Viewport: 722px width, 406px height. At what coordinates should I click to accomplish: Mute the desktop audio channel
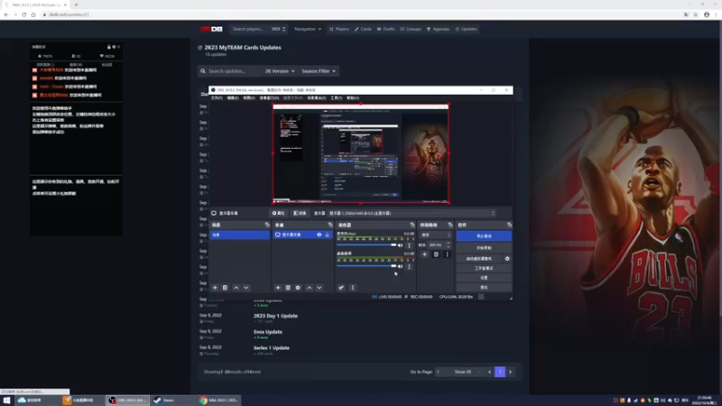400,266
